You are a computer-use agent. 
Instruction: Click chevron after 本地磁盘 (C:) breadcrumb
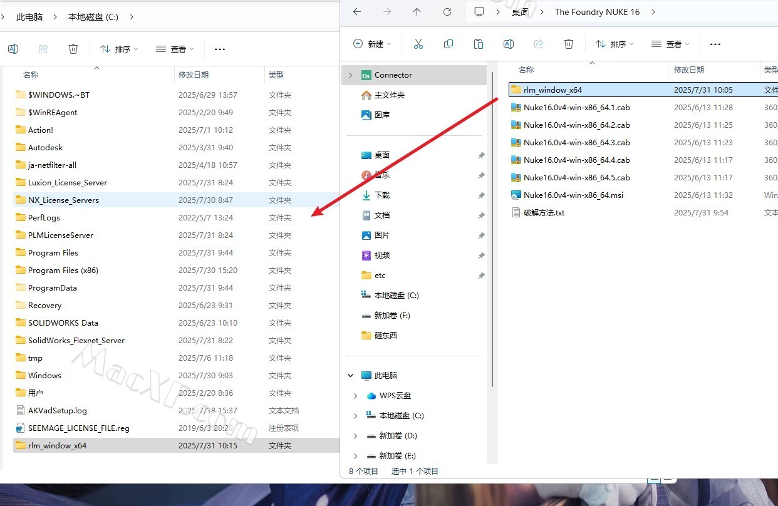pyautogui.click(x=132, y=17)
